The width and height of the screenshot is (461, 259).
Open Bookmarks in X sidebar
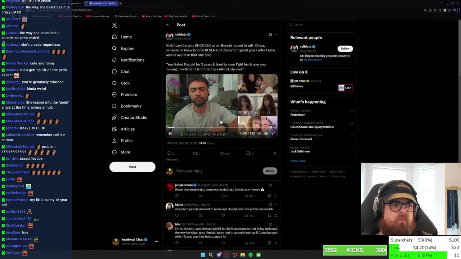[x=126, y=106]
